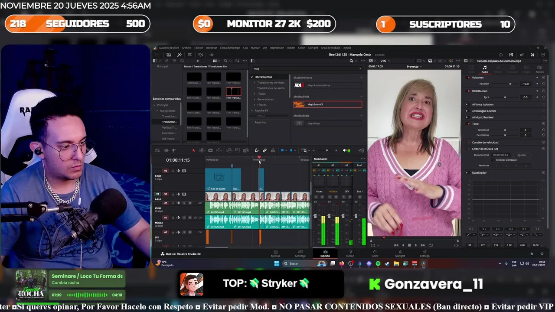The image size is (555, 312).
Task: Open Favoritos in the effects panel
Action: (x=261, y=122)
